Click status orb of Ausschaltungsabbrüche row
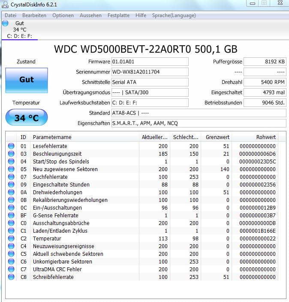Viewport: 289px width, 302px height. (11, 223)
